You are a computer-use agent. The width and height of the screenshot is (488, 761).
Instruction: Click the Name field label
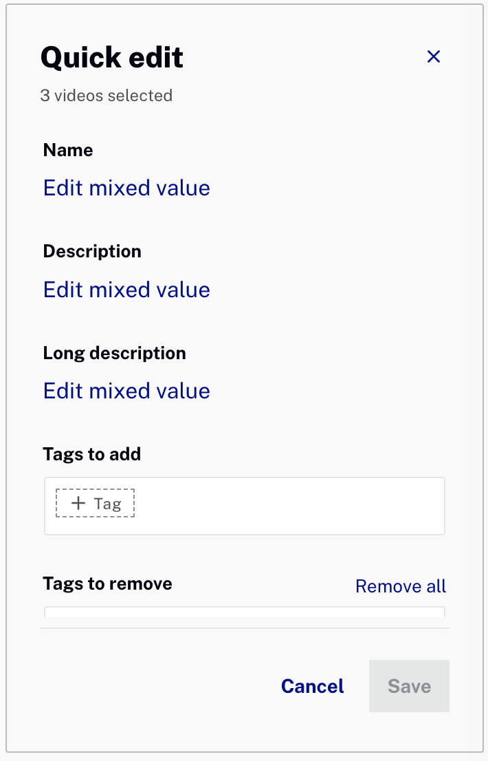tap(68, 150)
